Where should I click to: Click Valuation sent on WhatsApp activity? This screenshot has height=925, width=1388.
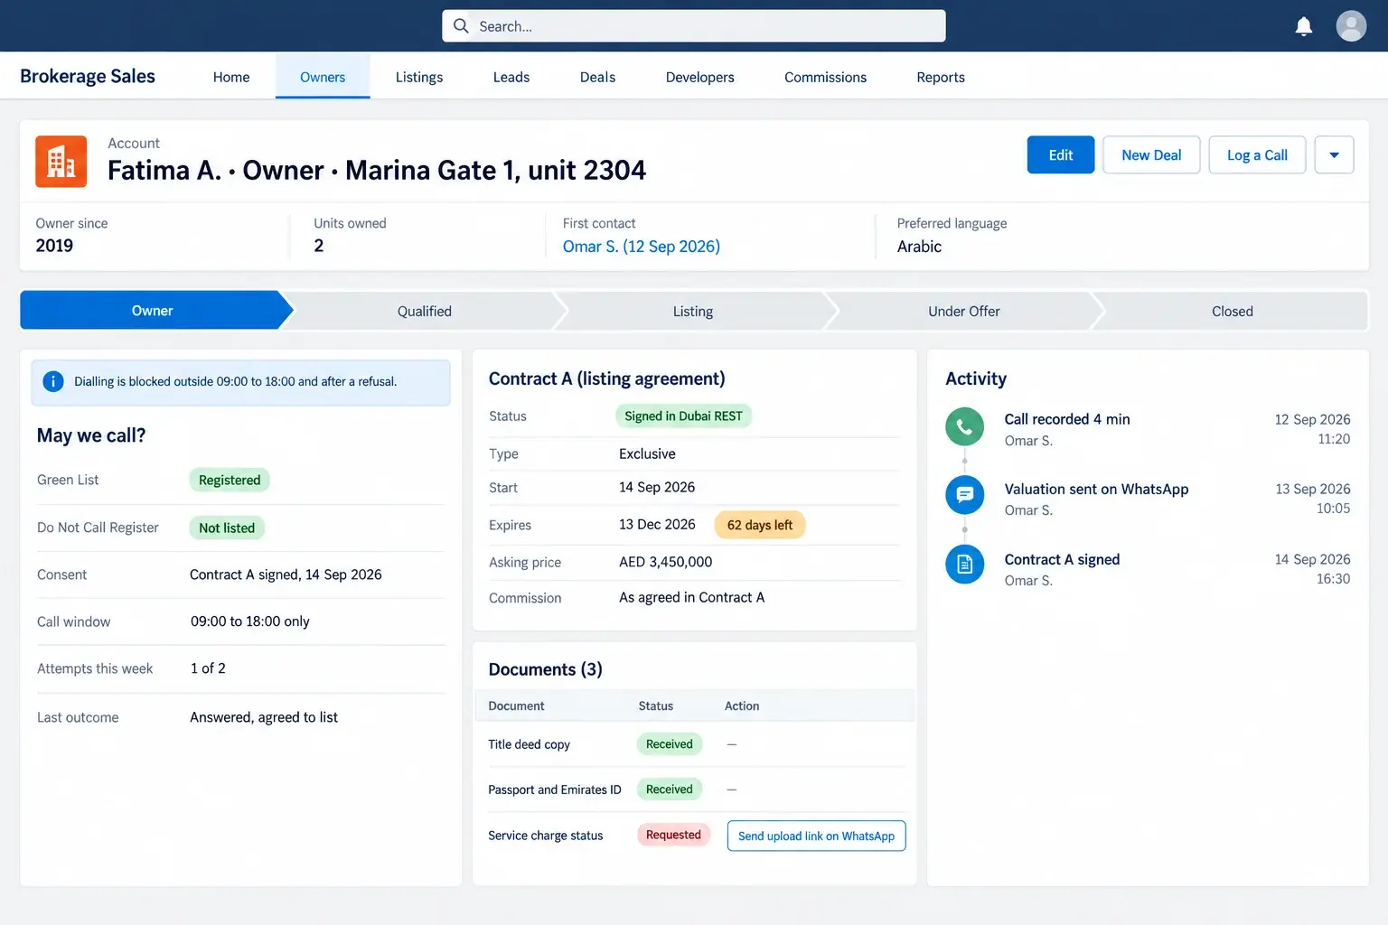pos(1096,489)
